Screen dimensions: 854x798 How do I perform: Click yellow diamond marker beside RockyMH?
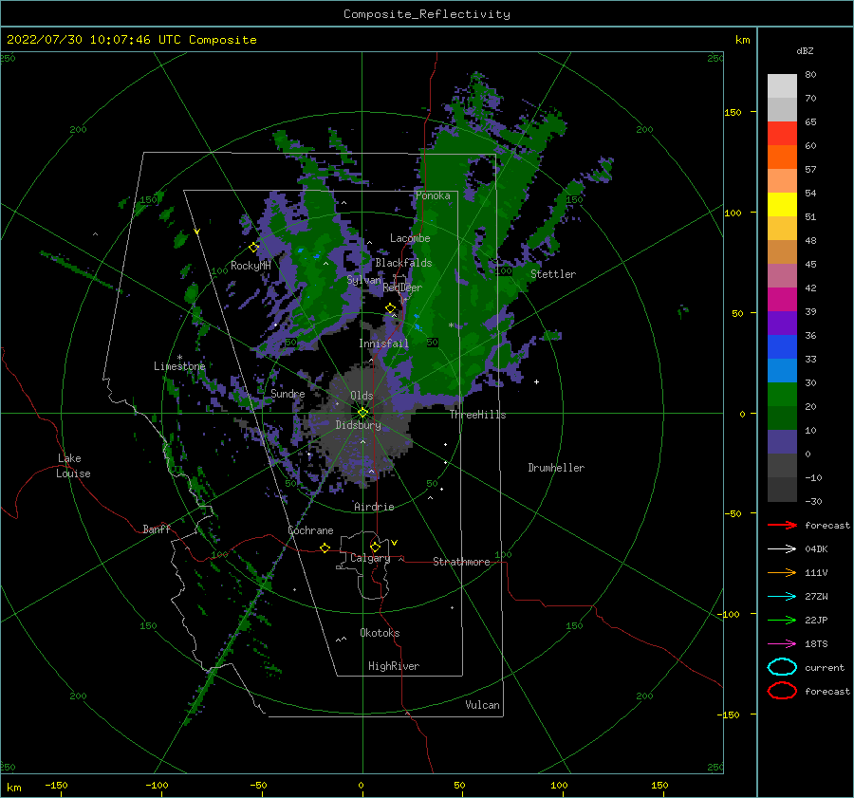click(253, 248)
